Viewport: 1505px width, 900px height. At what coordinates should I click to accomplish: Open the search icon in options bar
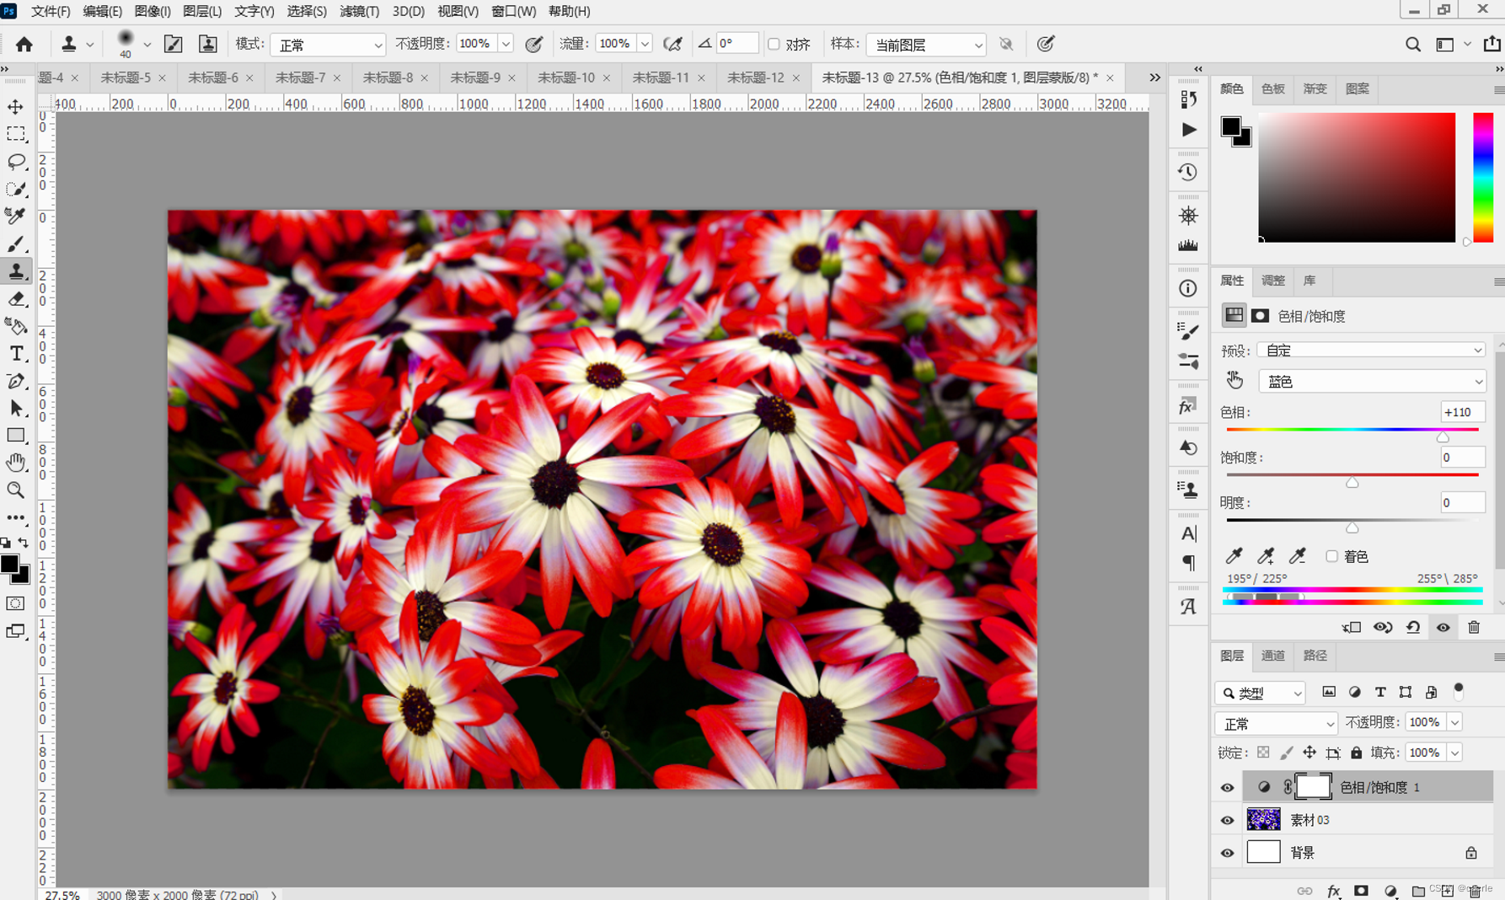coord(1413,44)
